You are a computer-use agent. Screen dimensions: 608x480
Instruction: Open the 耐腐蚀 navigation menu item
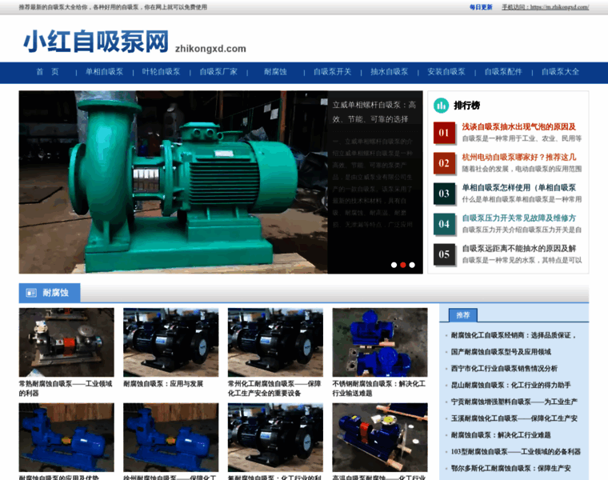point(275,72)
